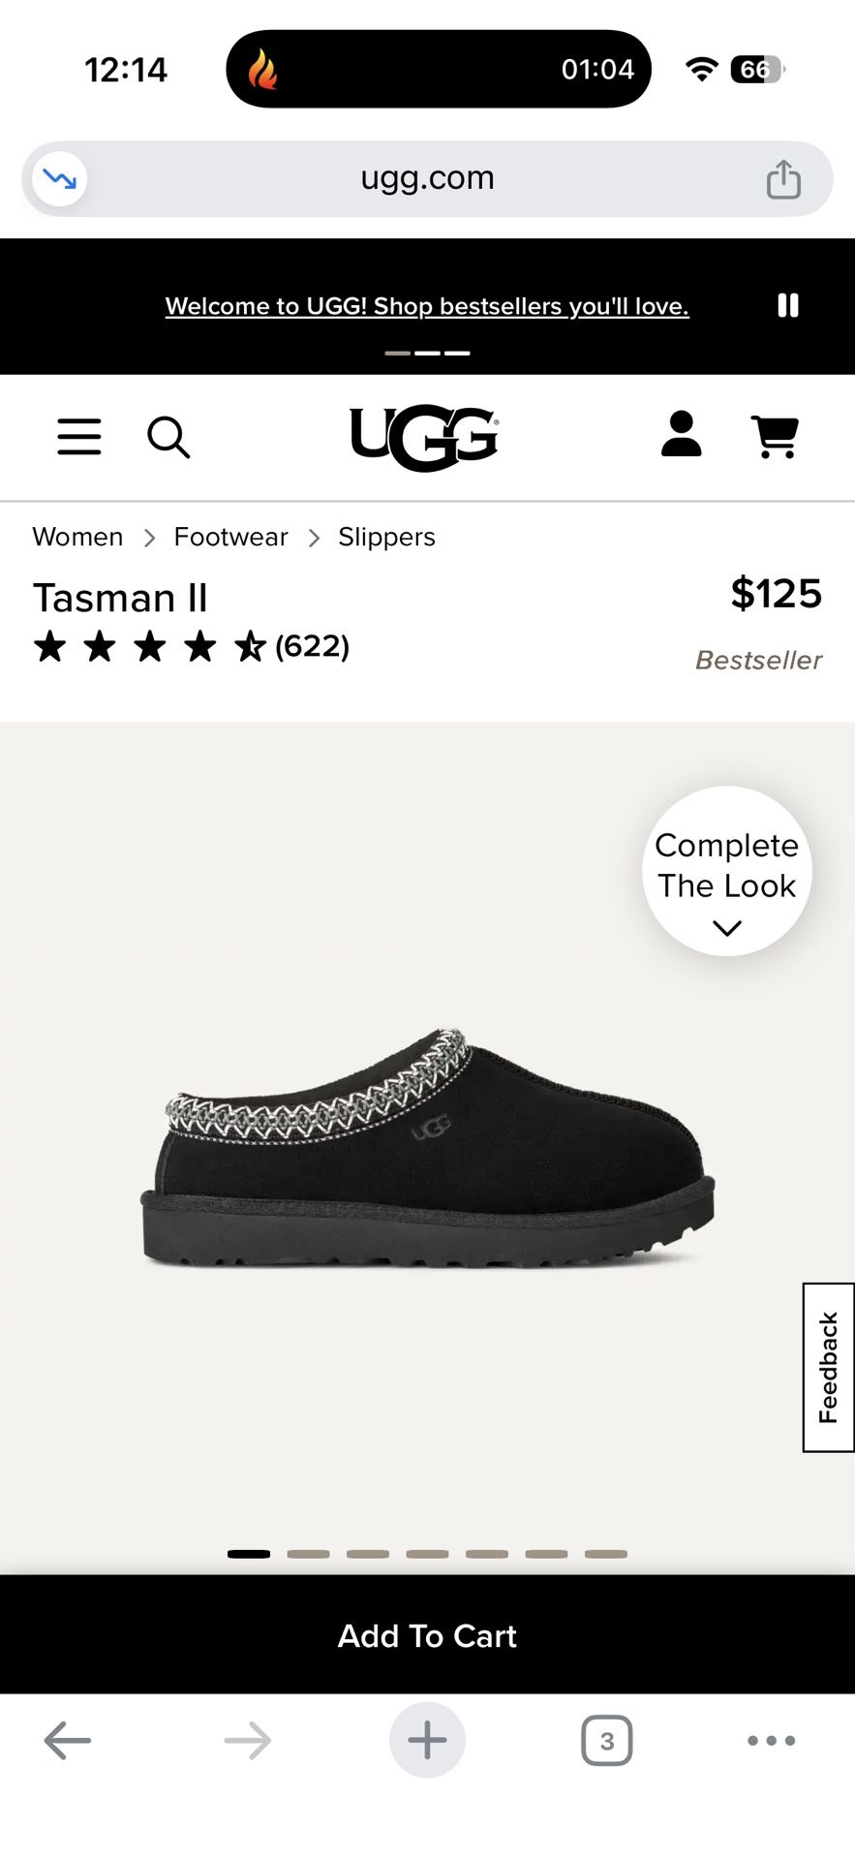This screenshot has height=1860, width=855.
Task: Open the Feedback side tab
Action: coord(828,1367)
